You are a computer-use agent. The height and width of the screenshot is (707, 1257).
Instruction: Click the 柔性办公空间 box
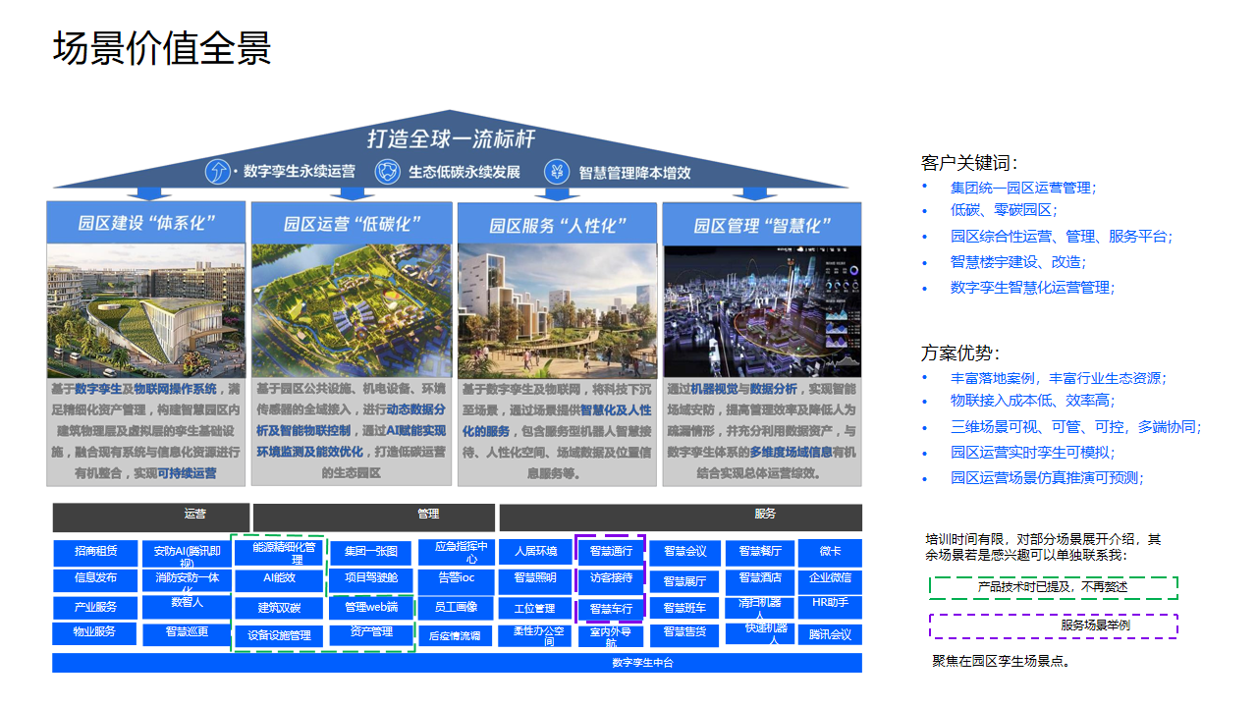click(535, 635)
